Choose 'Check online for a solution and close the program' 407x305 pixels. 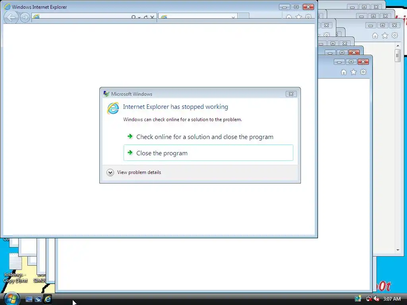(x=208, y=137)
